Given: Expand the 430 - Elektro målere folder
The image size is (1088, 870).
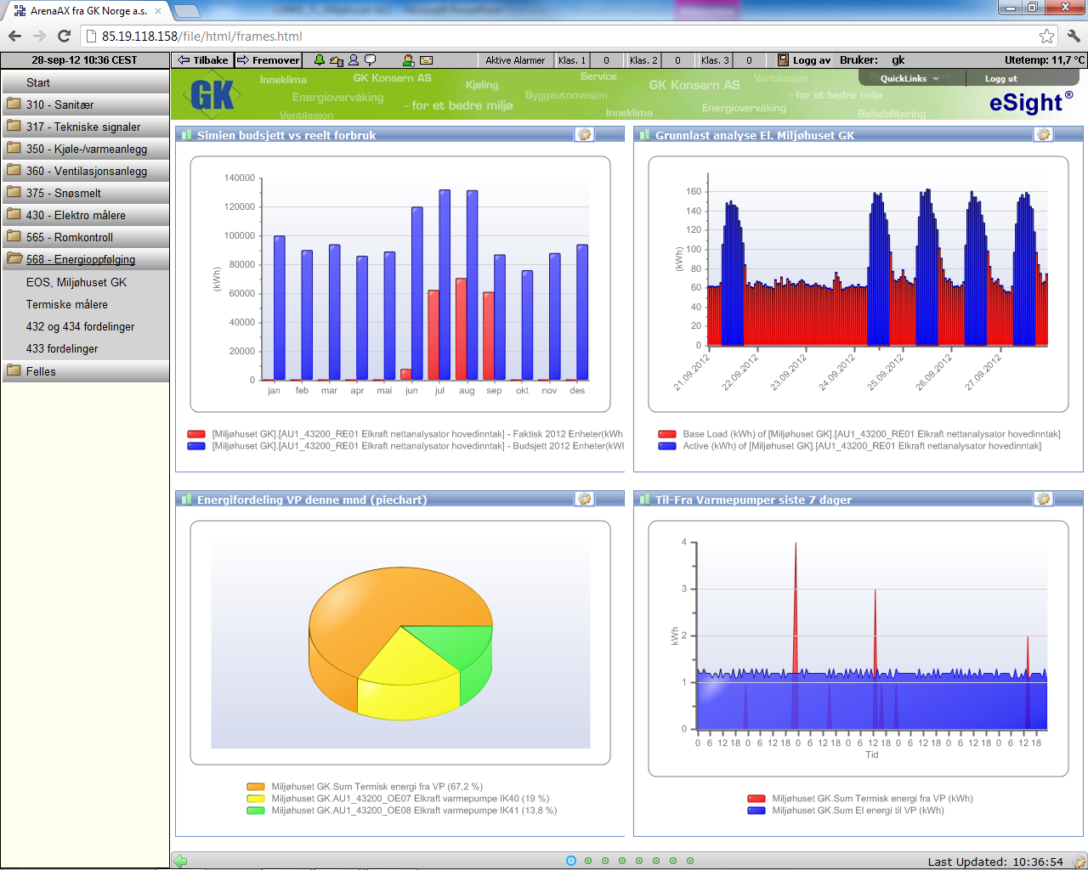Looking at the screenshot, I should click(86, 215).
